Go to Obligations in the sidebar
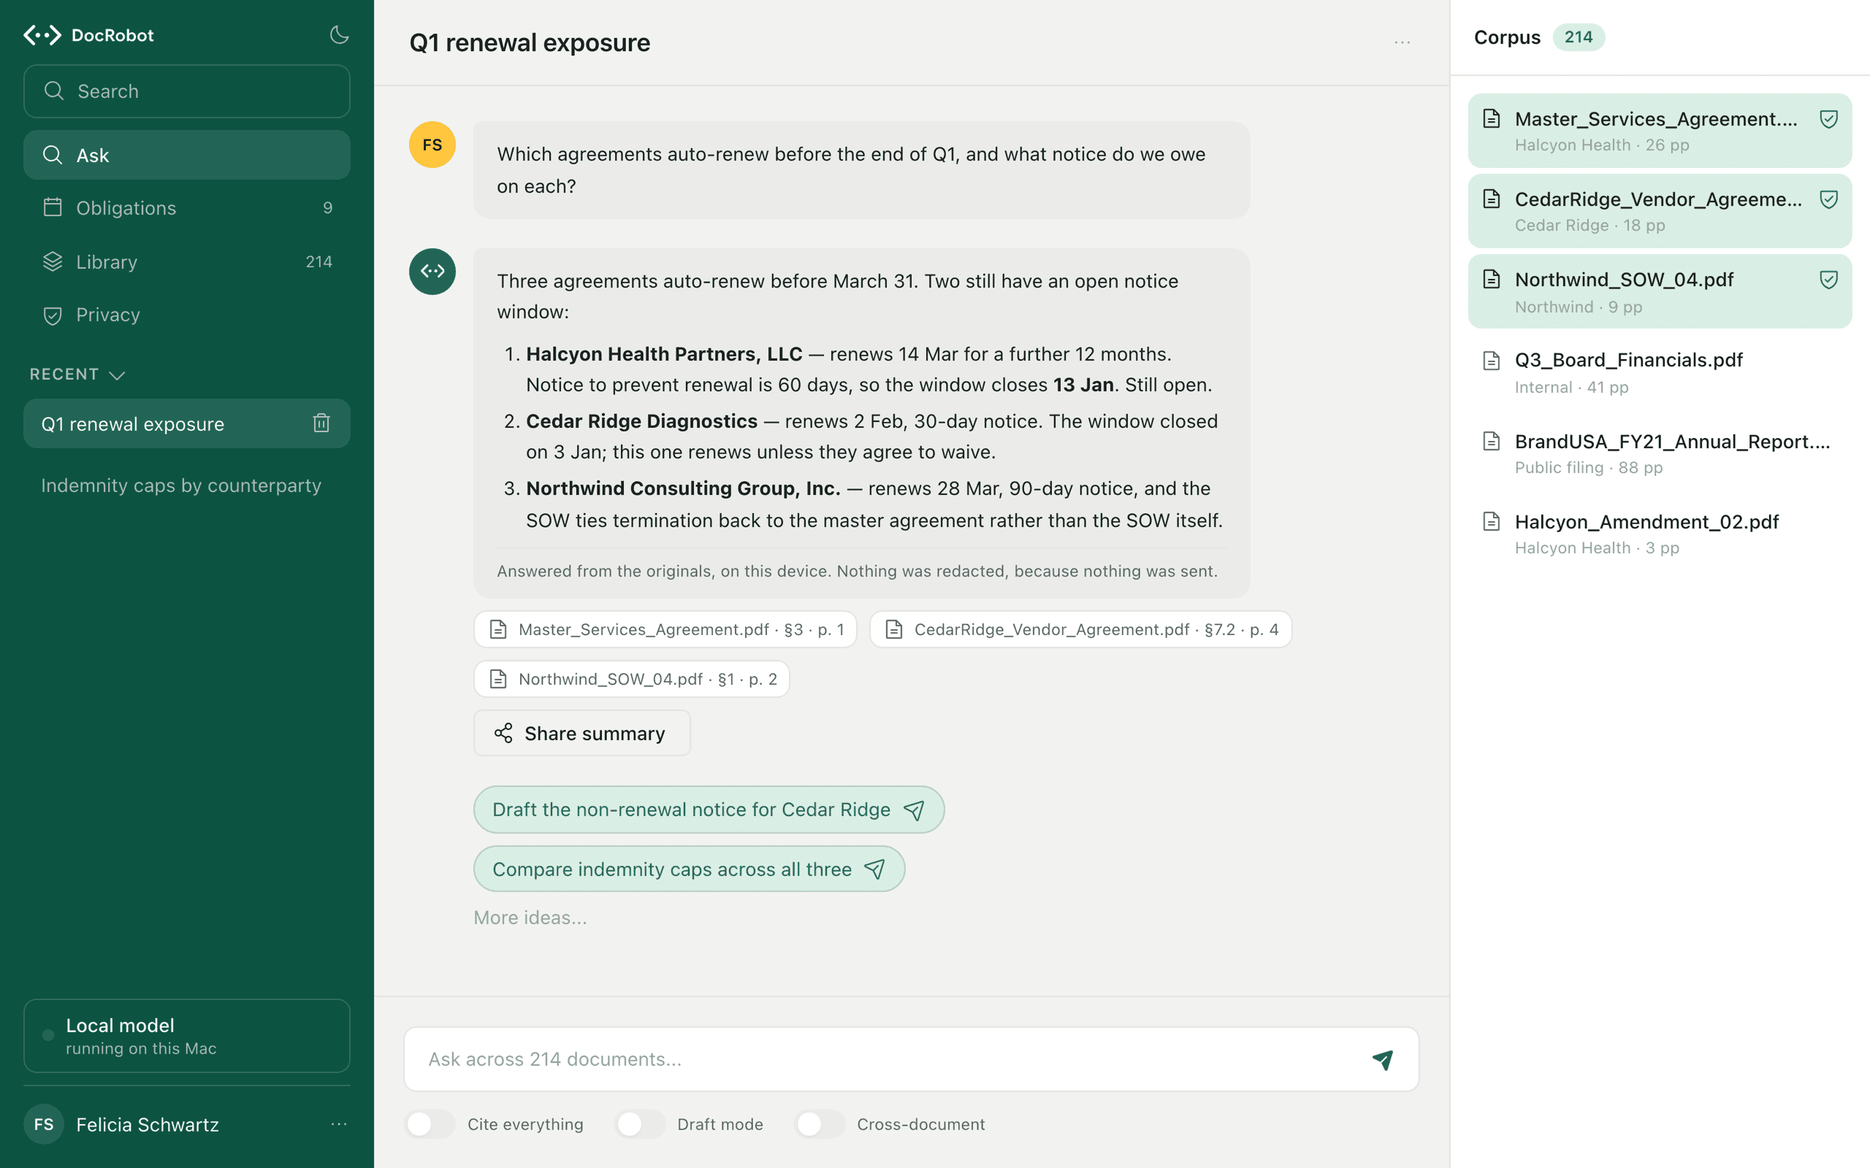The image size is (1870, 1168). (187, 208)
